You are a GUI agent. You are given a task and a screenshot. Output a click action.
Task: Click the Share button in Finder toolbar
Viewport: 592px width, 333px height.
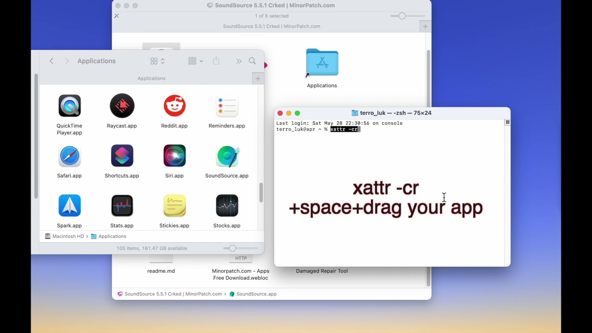click(216, 61)
